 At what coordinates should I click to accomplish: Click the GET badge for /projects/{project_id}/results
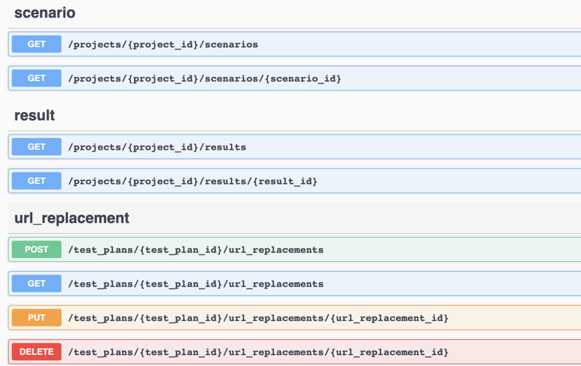point(36,146)
